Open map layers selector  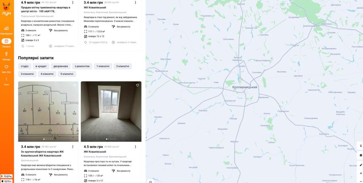[361, 155]
